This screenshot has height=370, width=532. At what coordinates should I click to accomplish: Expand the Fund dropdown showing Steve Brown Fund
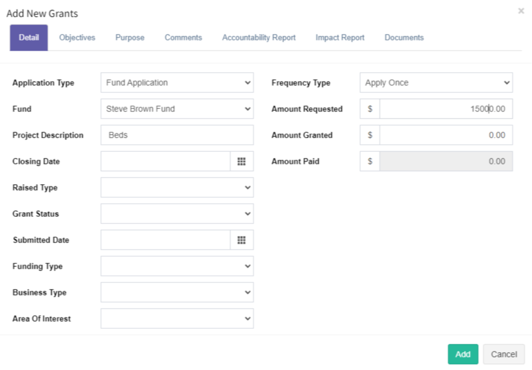point(177,109)
